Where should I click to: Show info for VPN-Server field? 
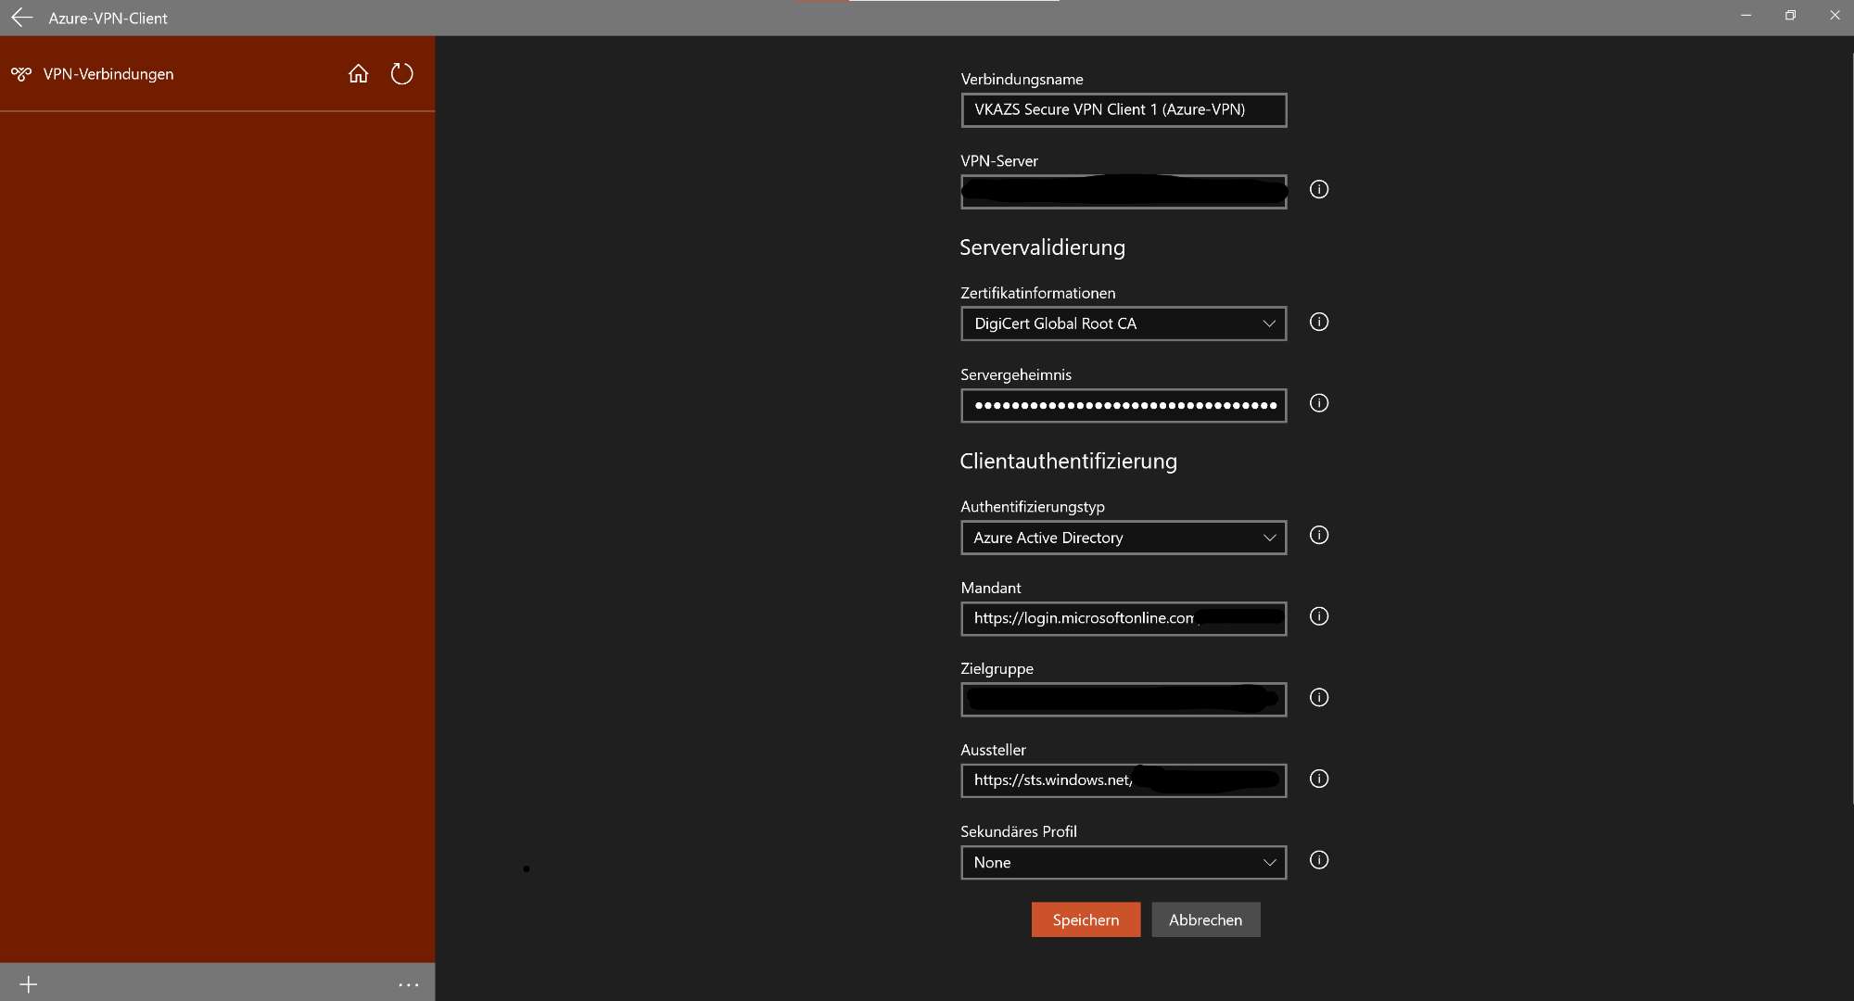(1319, 190)
